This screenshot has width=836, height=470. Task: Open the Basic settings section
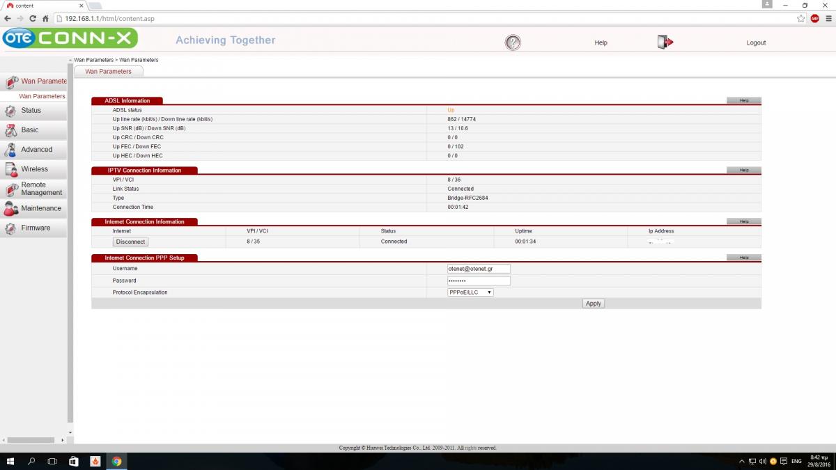click(30, 130)
